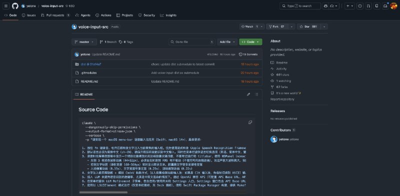View the 13 Commits history

[x=248, y=54]
